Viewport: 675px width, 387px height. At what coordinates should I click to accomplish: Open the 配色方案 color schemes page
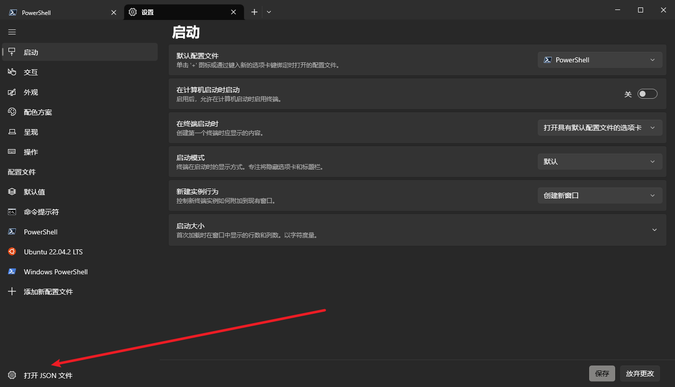point(38,112)
